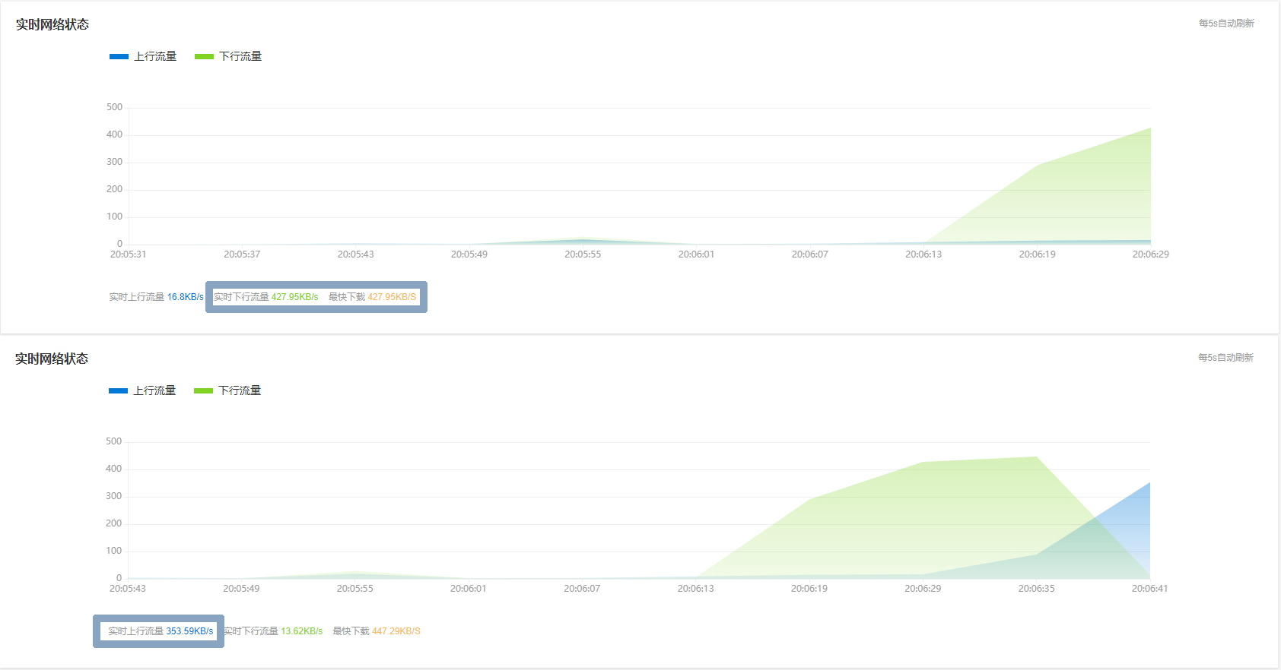Click the 500 y-axis label in upper chart
Screen dimensions: 1281x670
click(x=114, y=107)
